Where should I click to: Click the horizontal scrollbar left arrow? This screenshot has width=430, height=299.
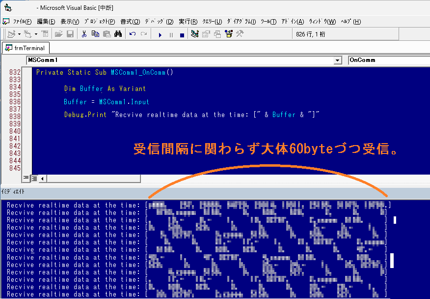pos(42,178)
